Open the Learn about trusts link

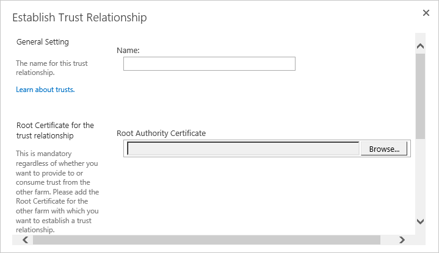pyautogui.click(x=45, y=90)
